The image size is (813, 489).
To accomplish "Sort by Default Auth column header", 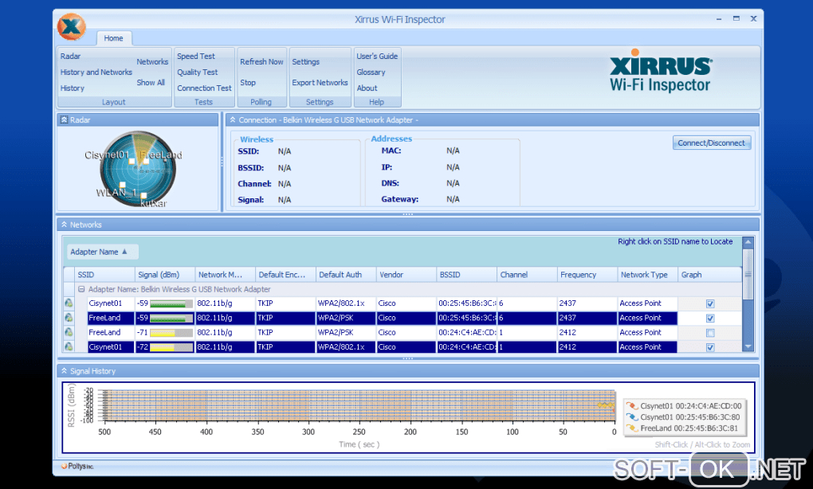I will click(345, 275).
